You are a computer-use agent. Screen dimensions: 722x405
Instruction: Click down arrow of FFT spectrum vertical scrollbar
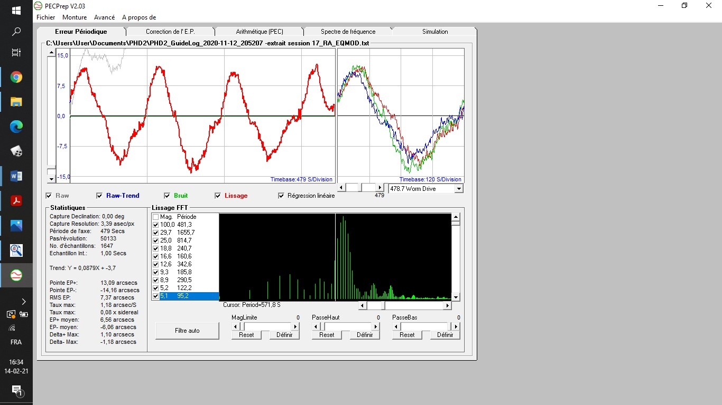[456, 297]
